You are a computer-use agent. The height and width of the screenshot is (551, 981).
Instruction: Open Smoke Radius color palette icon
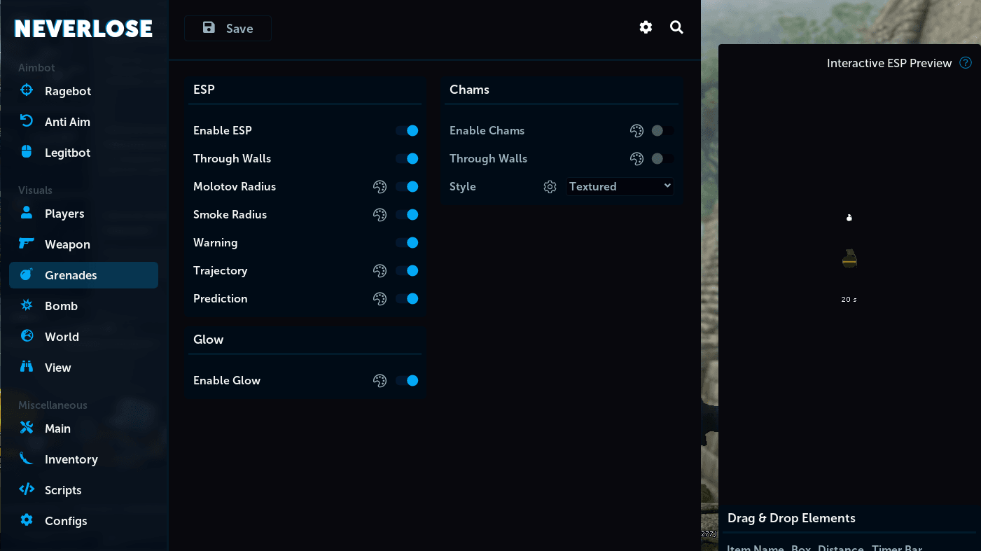(380, 215)
